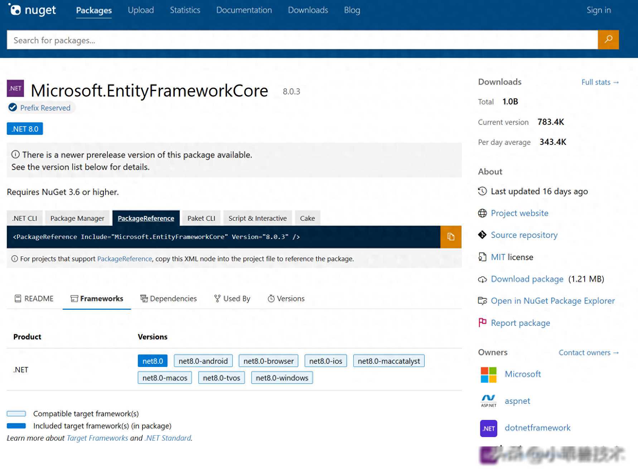Copy the PackageReference XML snippet
Screen dimensions: 638x475
coord(451,237)
